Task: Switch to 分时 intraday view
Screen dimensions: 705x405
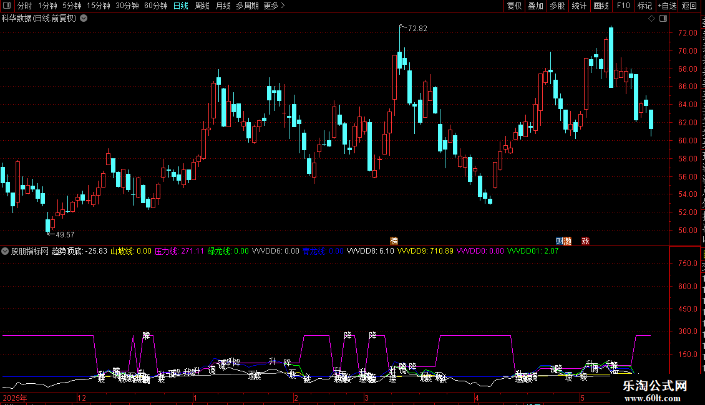Action: point(25,6)
